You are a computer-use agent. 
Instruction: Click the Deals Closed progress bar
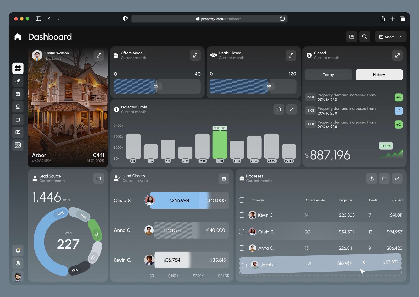[253, 86]
